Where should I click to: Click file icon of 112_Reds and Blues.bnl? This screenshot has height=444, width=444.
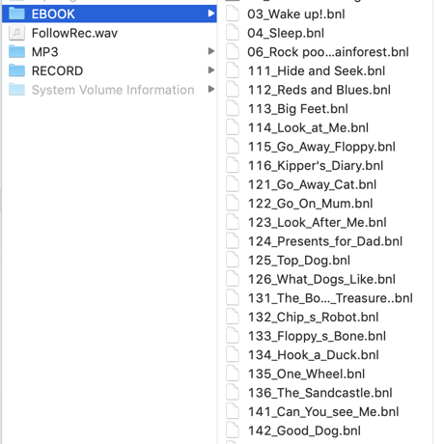tap(233, 90)
